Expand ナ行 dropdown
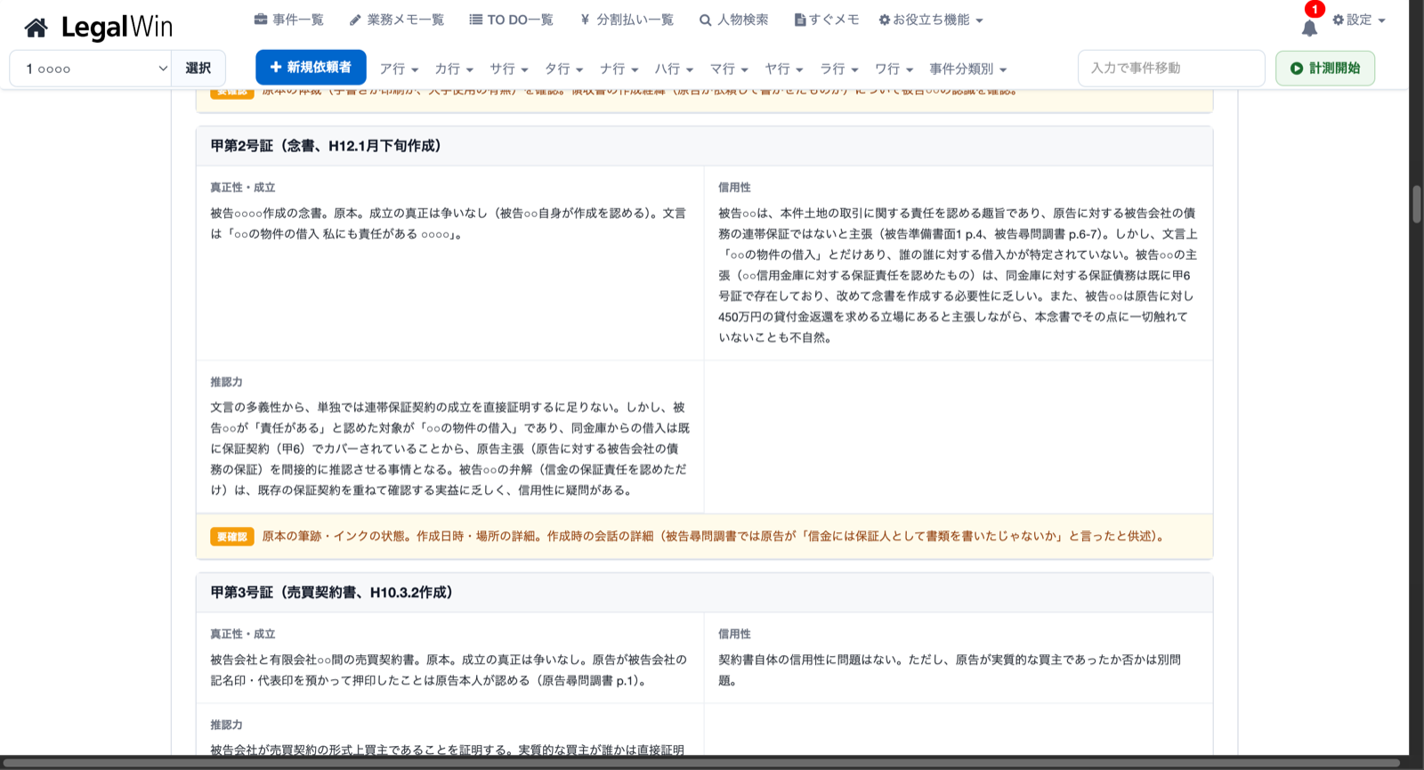Screen dimensions: 1424x770 pyautogui.click(x=619, y=69)
